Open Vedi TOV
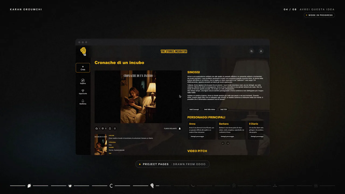Screen dimensions: 345x194 pyautogui.click(x=223, y=109)
